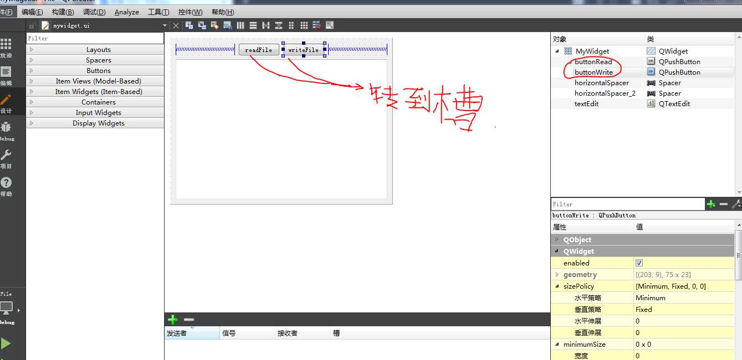
Task: Open the 帮助(H) menu
Action: pyautogui.click(x=223, y=12)
